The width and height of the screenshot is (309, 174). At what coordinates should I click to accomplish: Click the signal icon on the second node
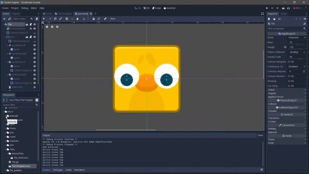[x=31, y=29]
